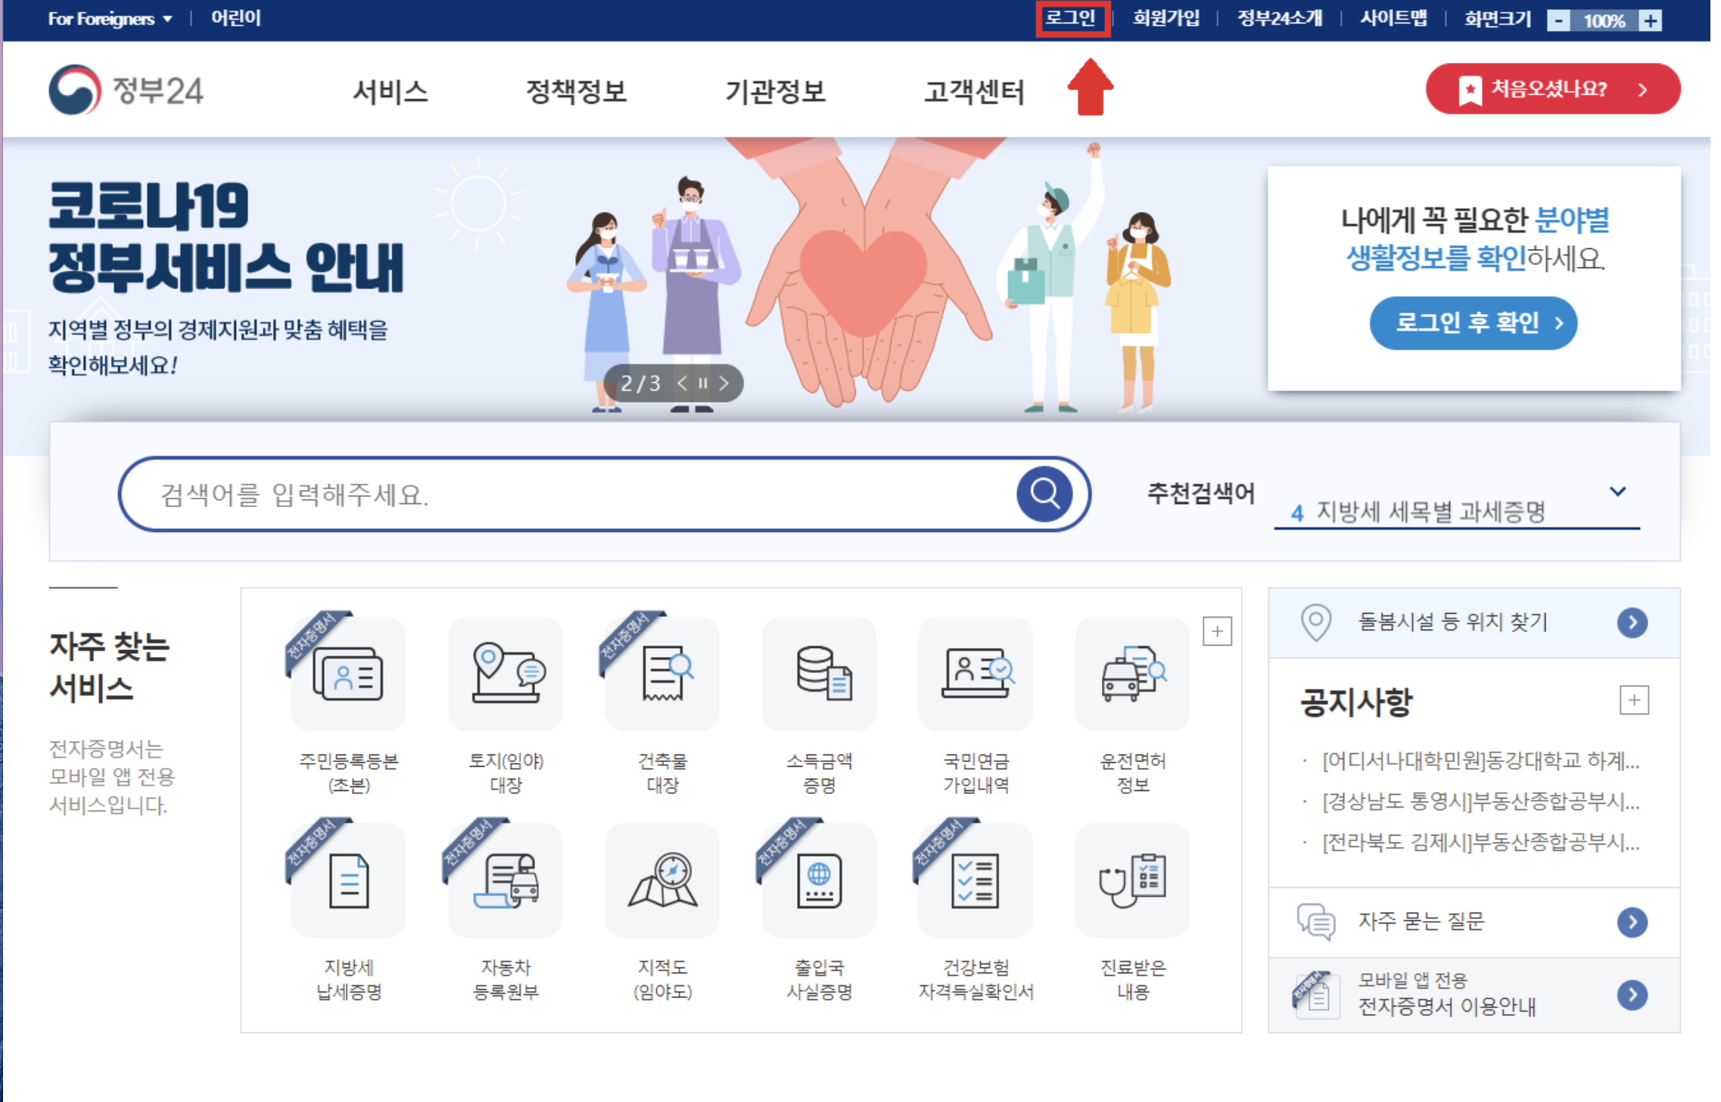Increase screen size with plus button
The width and height of the screenshot is (1721, 1102).
pos(1651,20)
